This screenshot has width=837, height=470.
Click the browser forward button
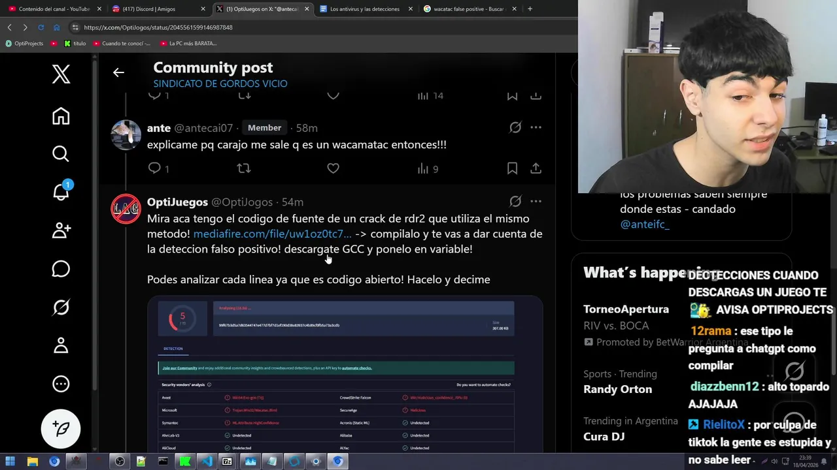(25, 27)
